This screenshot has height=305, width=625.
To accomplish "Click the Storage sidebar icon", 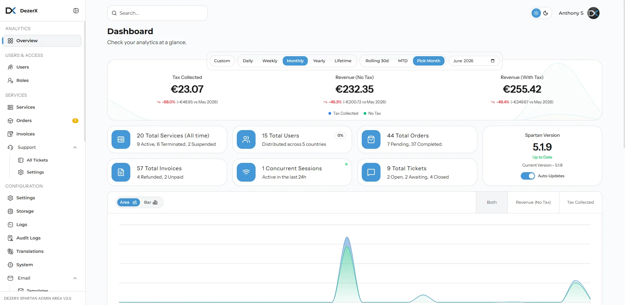I will [x=10, y=211].
